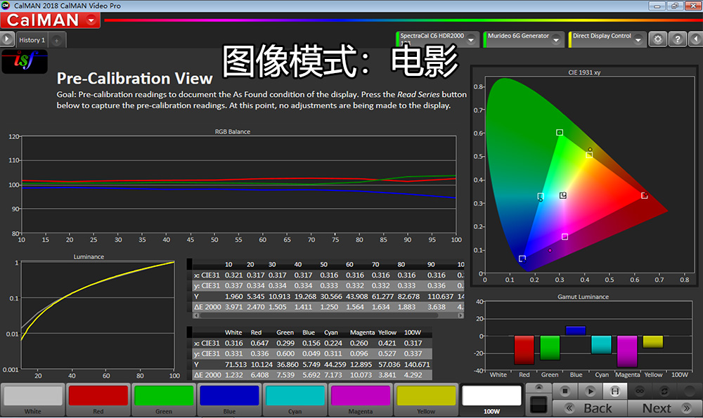Click the Gamut Luminance bar chart
Screen dimensions: 703x418
588,336
